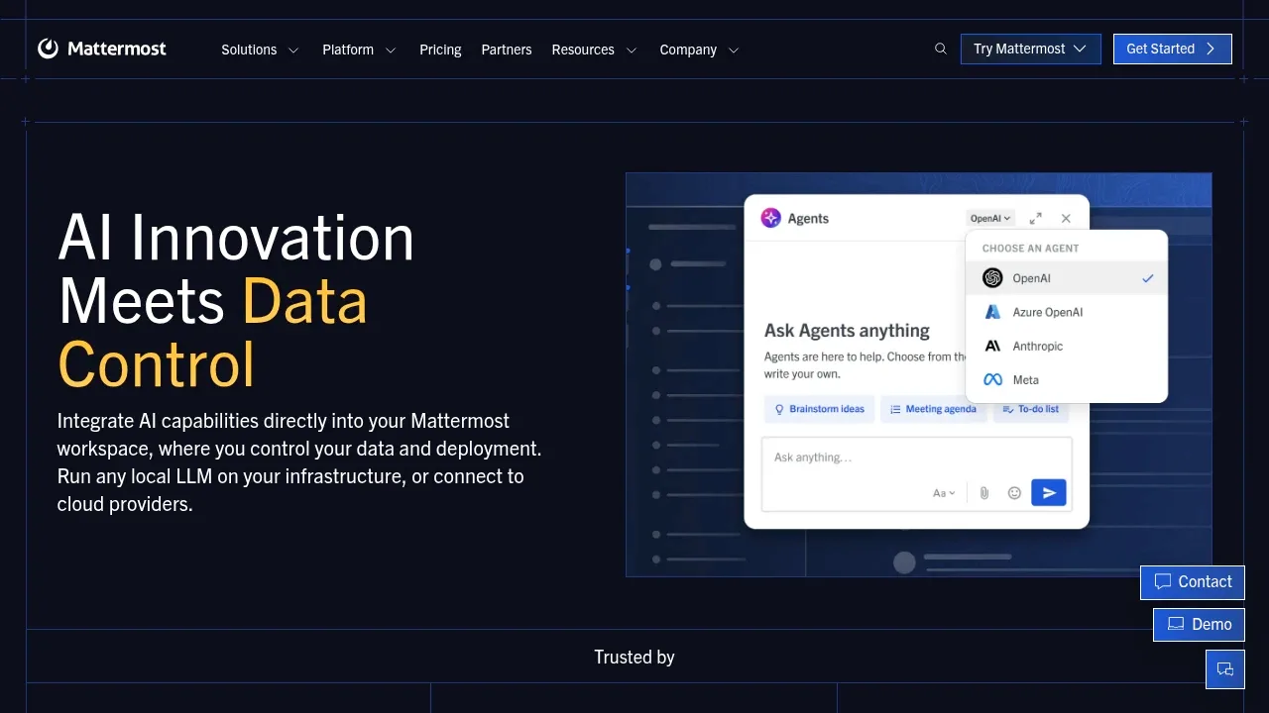Click the Demo button
Image resolution: width=1269 pixels, height=713 pixels.
click(1199, 625)
